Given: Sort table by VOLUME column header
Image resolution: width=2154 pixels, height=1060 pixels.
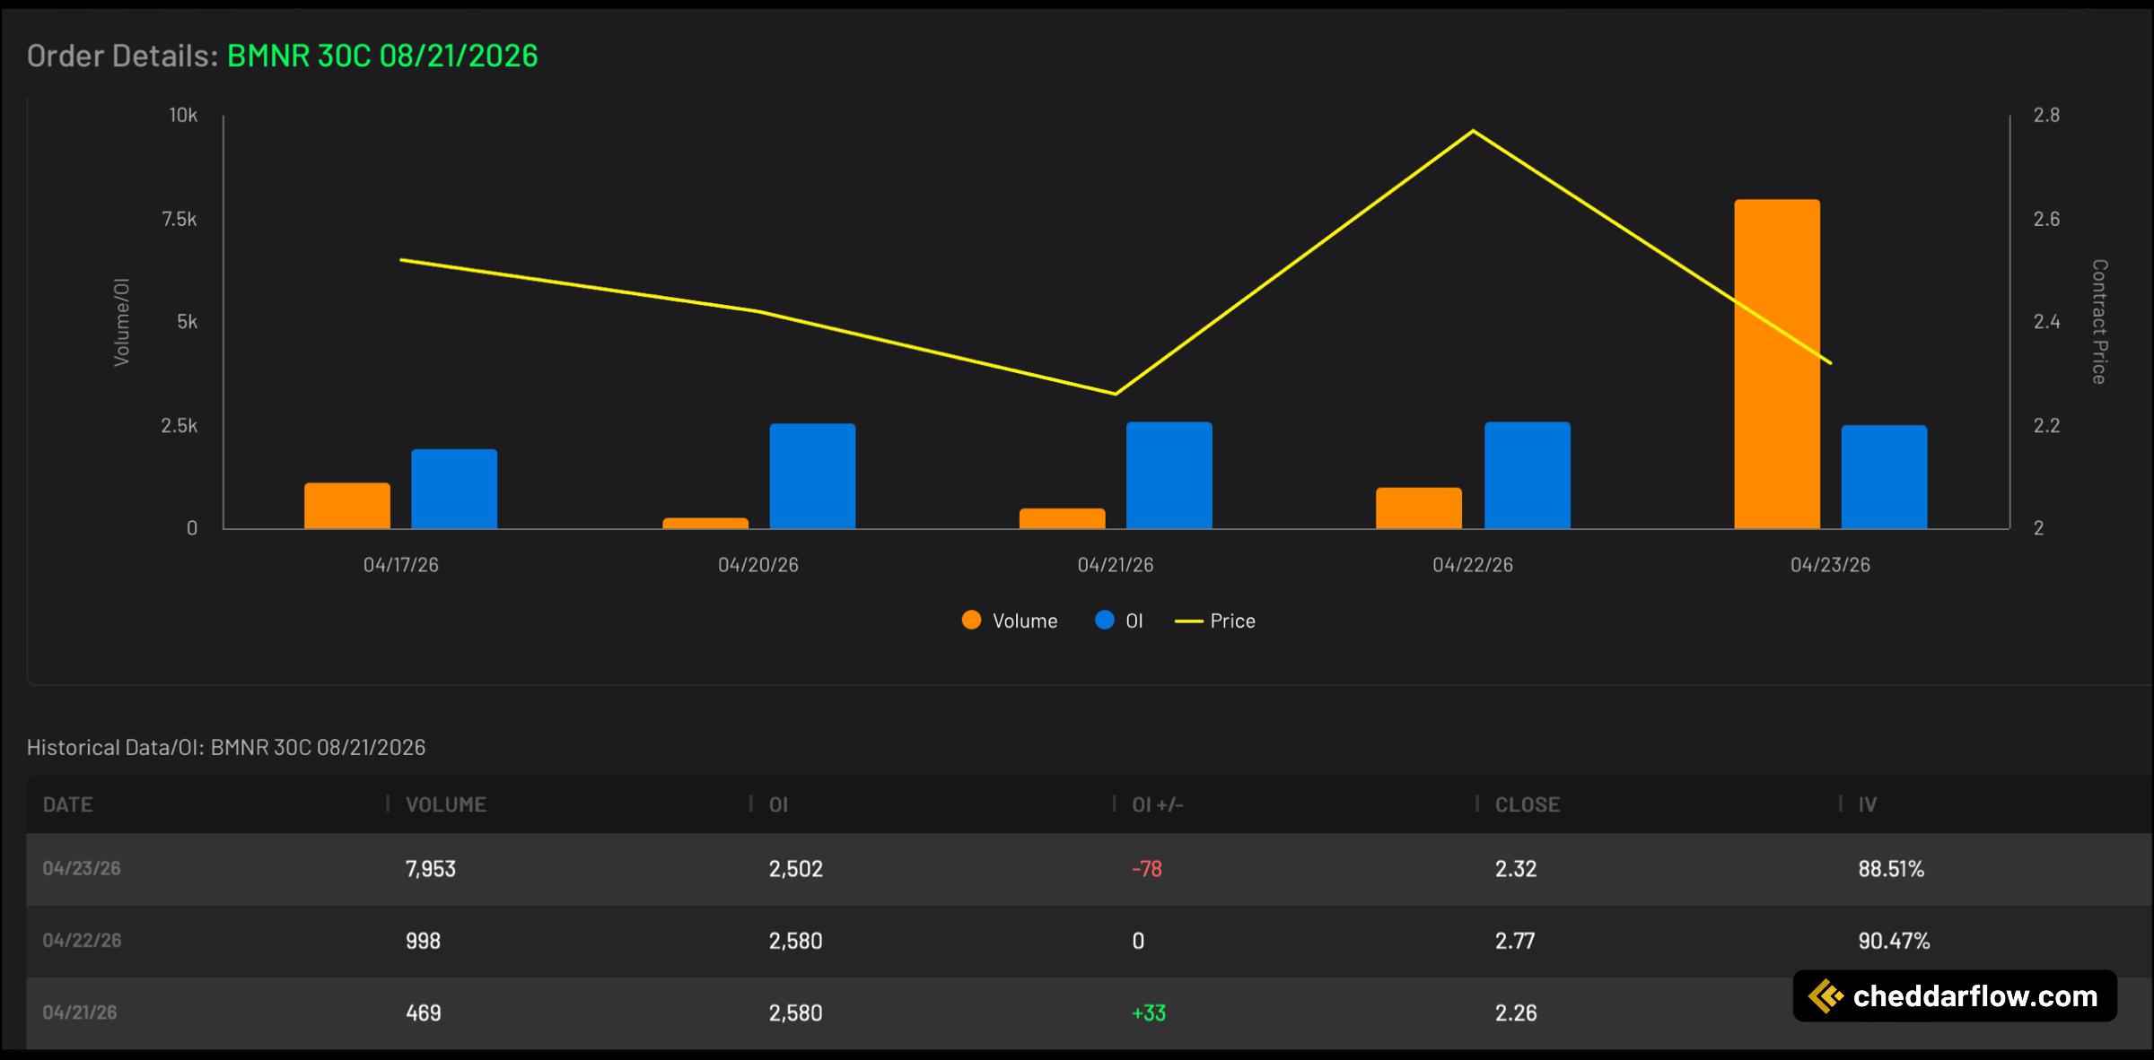Looking at the screenshot, I should [x=446, y=804].
